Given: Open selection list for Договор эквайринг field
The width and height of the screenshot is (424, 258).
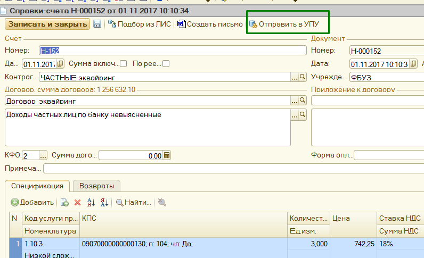Looking at the screenshot, I should point(294,100).
